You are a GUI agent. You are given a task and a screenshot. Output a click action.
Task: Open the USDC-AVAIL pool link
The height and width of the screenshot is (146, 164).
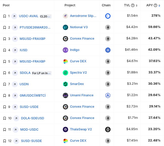coord(29,16)
